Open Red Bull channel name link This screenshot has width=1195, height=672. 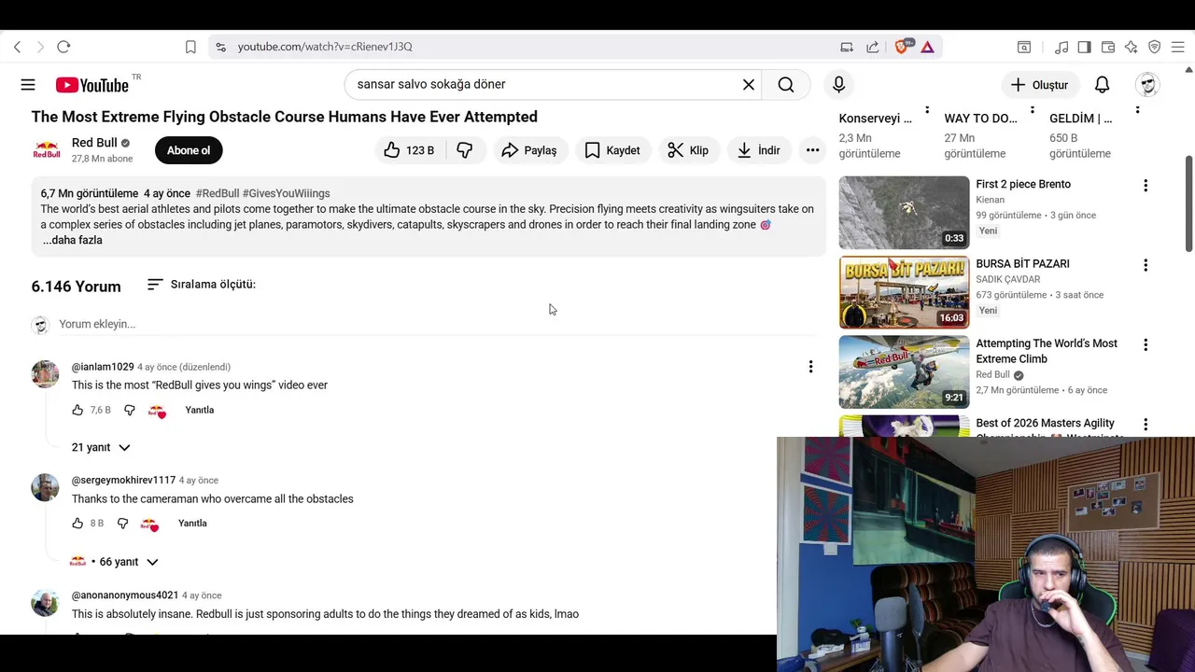point(94,143)
